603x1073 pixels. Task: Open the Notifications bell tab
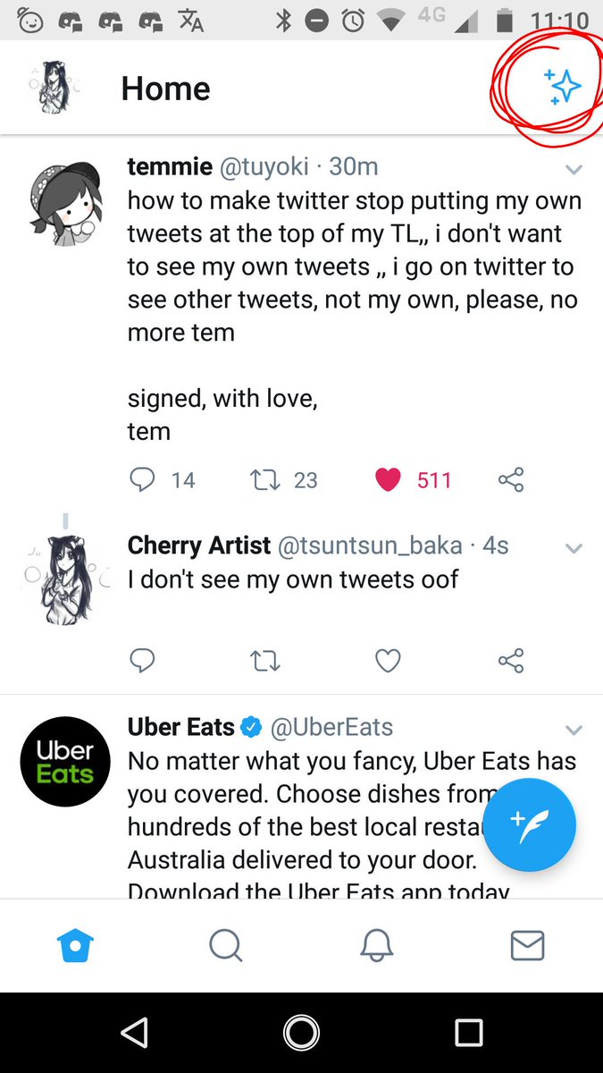click(377, 945)
